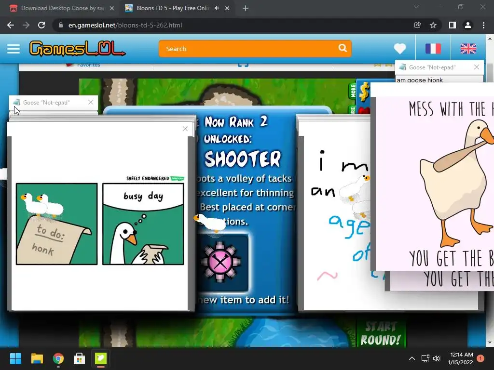Open the notification badge in the tray

tap(480, 358)
